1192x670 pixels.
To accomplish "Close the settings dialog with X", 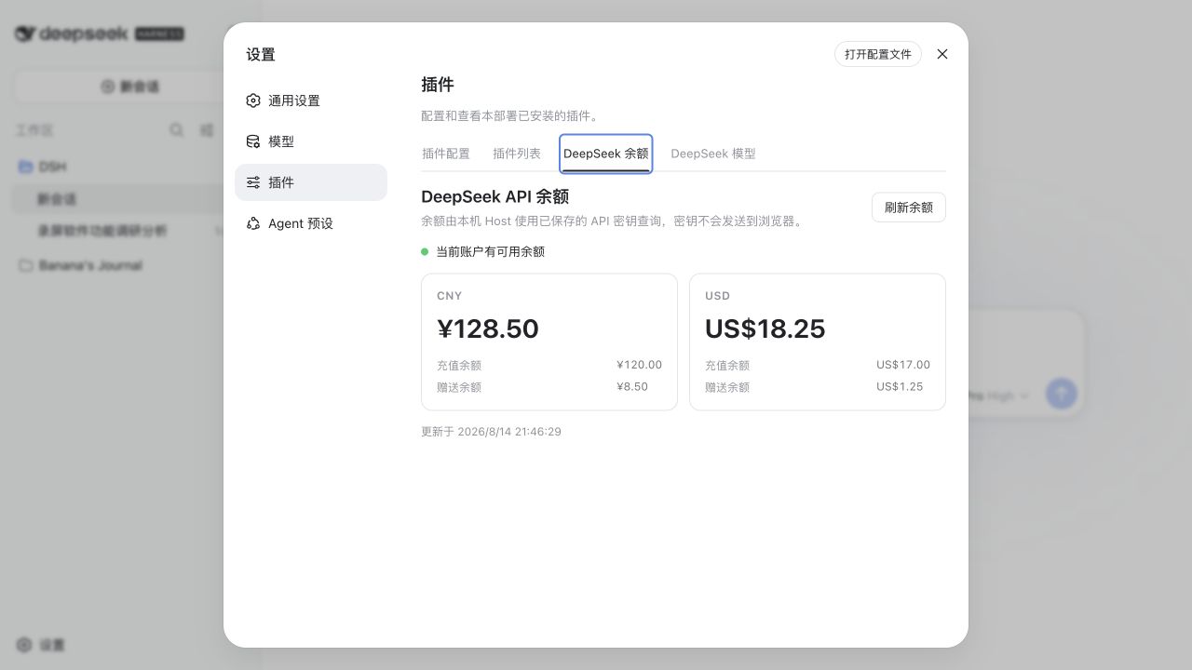I will (942, 54).
